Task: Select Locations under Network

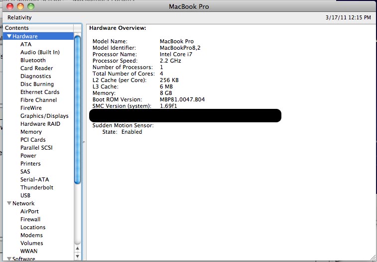Action: [33, 227]
